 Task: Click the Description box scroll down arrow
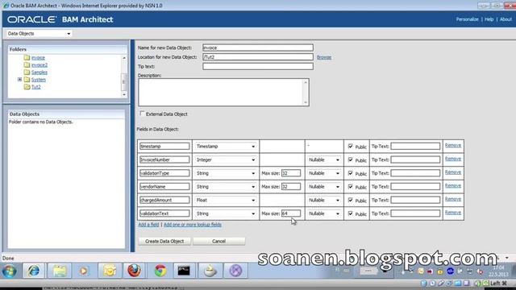coord(306,102)
